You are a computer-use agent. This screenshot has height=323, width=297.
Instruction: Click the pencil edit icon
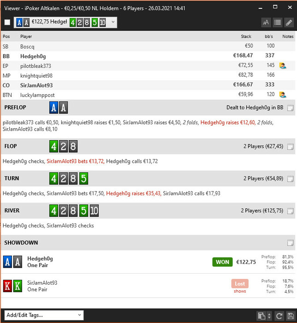point(289,23)
